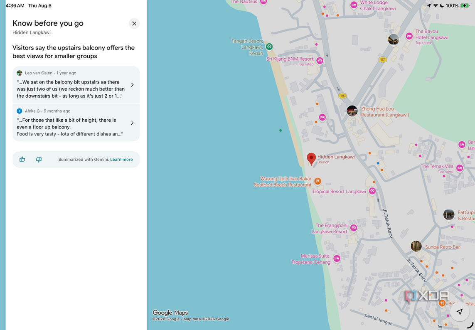
Task: Open the Sunba Retro Bar photo marker
Action: pyautogui.click(x=416, y=246)
